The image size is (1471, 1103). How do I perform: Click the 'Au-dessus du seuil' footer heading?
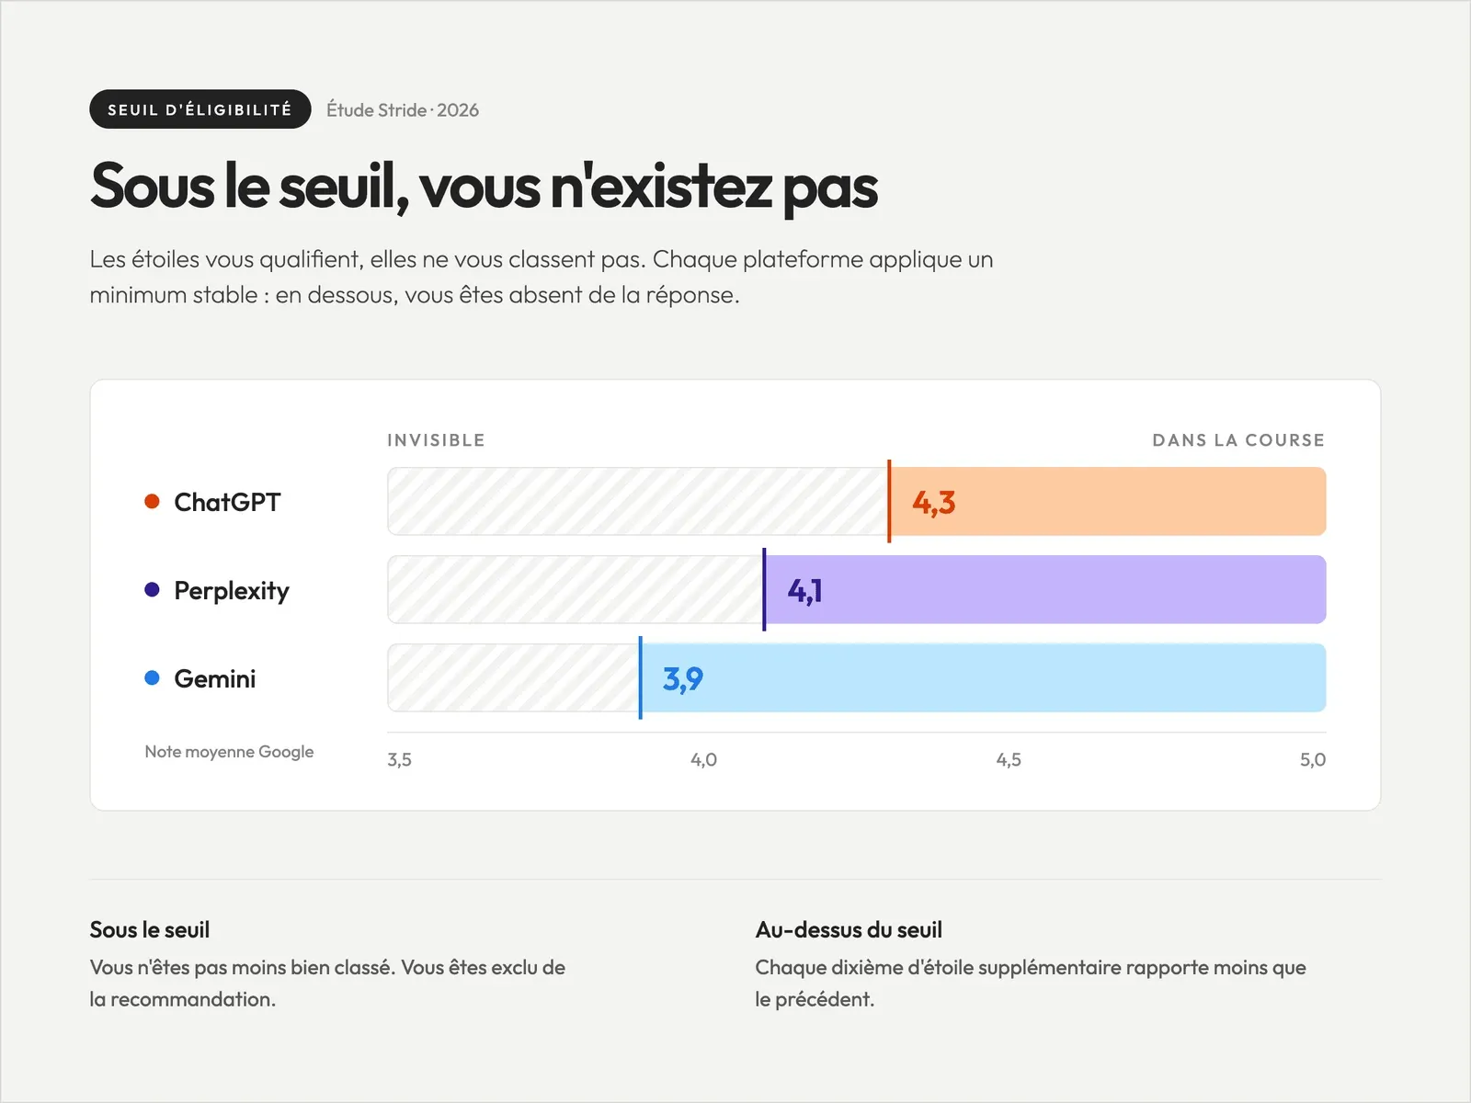pos(849,930)
